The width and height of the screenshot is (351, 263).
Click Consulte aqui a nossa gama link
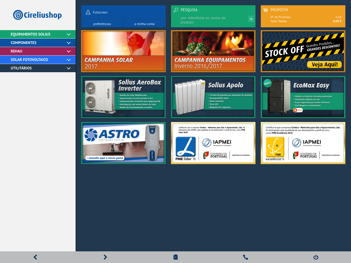click(105, 158)
